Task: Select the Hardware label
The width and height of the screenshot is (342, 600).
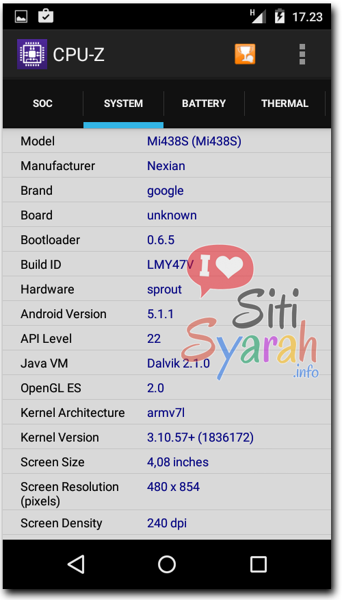Action: coord(47,289)
